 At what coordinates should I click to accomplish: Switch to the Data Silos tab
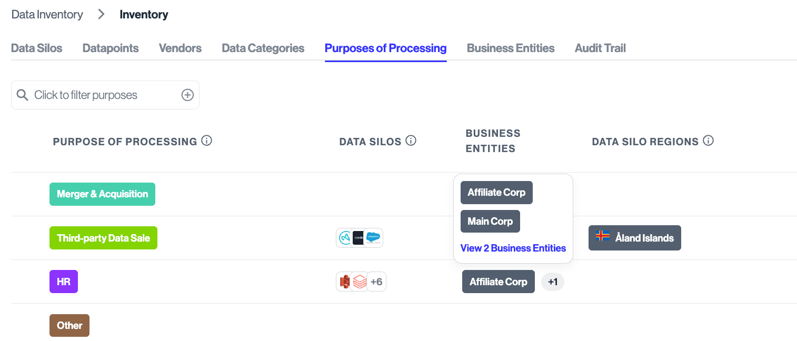[x=36, y=48]
